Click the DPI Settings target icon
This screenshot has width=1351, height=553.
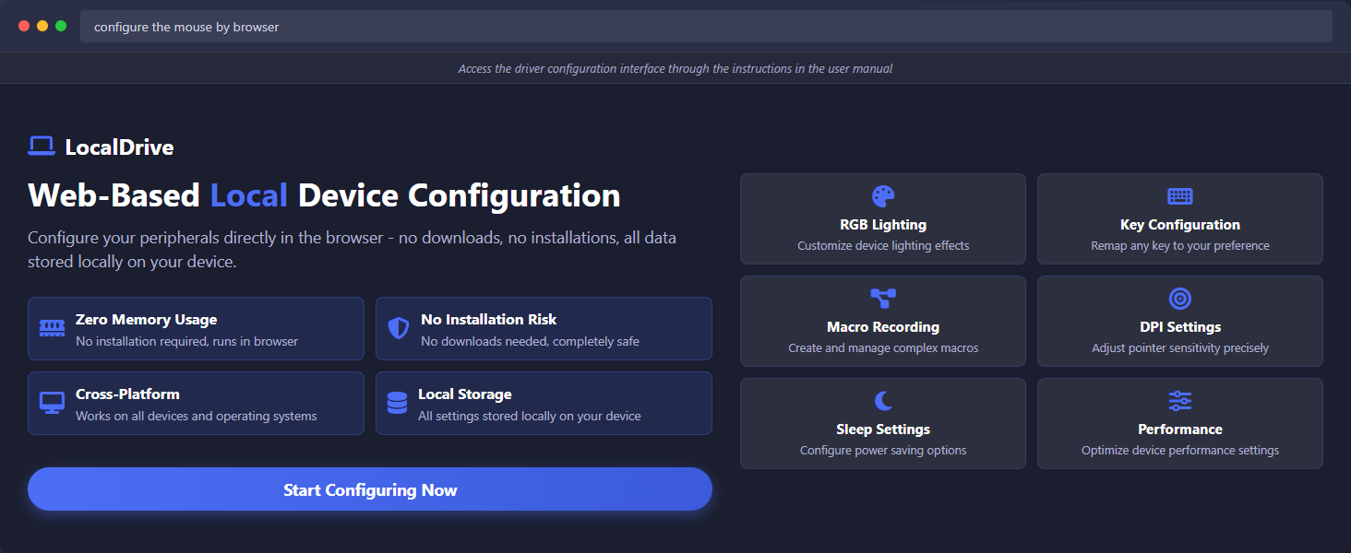pos(1179,299)
